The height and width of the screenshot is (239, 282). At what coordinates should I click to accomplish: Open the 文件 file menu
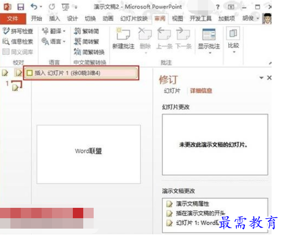tap(13, 19)
